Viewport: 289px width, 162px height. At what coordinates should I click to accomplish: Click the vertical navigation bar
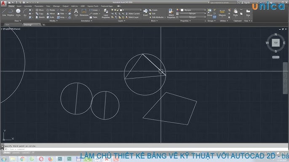coord(285,78)
